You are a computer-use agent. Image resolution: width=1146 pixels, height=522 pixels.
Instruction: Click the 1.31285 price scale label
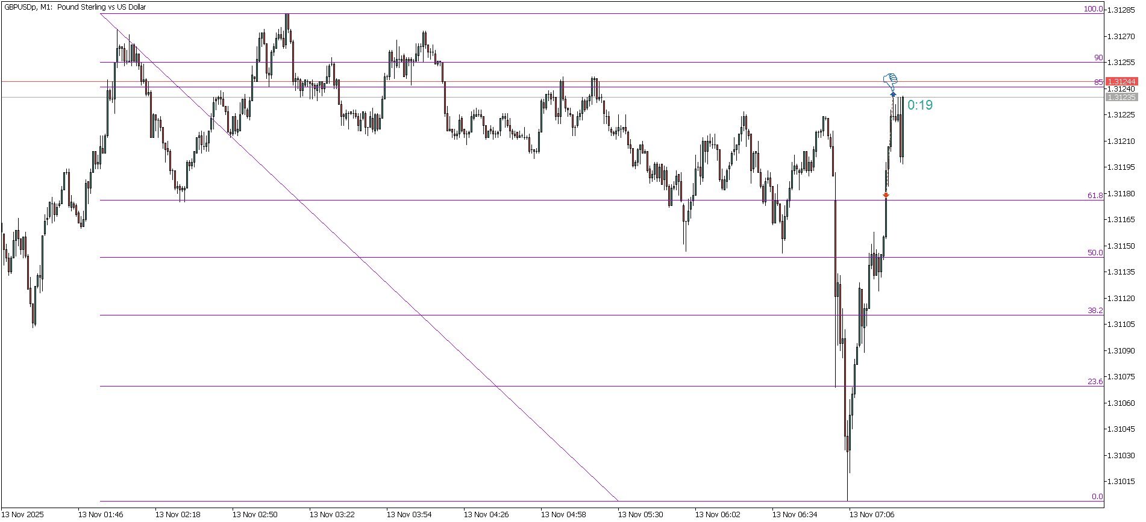coord(1121,10)
